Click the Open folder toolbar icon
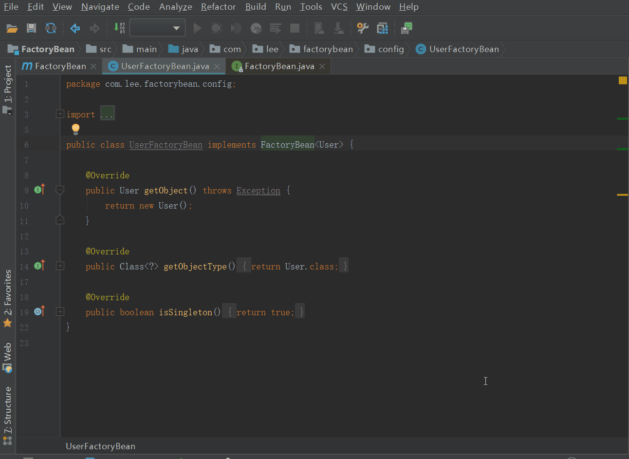The width and height of the screenshot is (629, 459). [12, 28]
